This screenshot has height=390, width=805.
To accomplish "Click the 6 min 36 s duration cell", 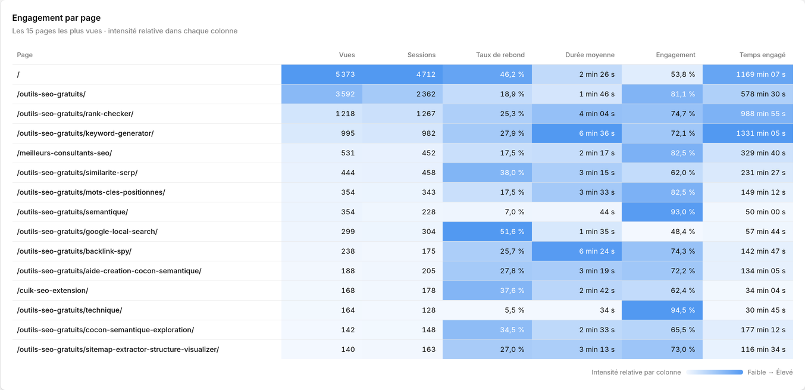I will click(577, 133).
